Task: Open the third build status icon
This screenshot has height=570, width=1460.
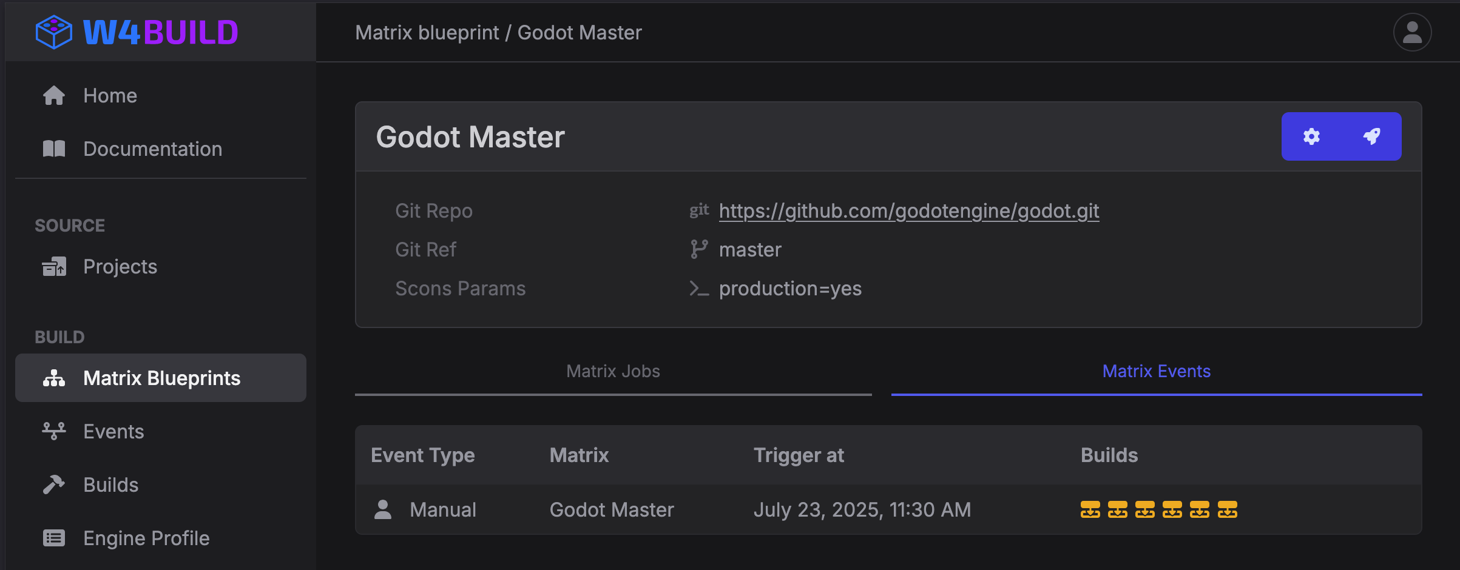Action: click(x=1145, y=509)
